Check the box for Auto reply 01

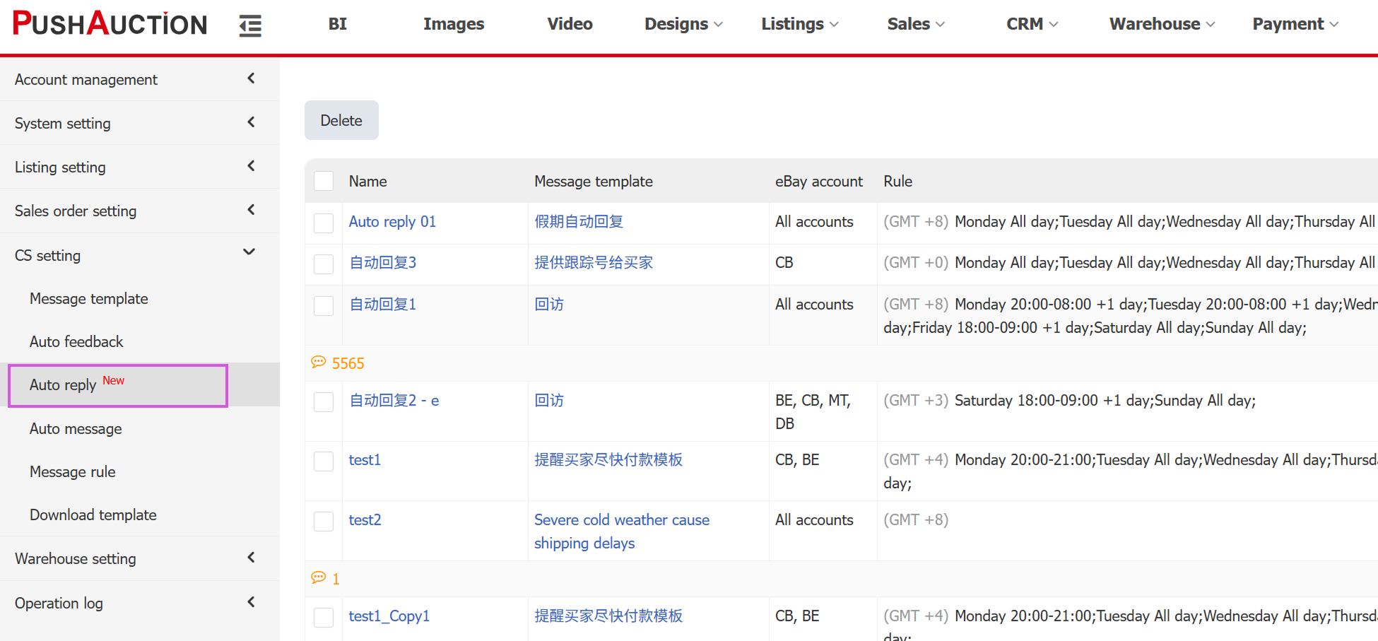coord(324,223)
